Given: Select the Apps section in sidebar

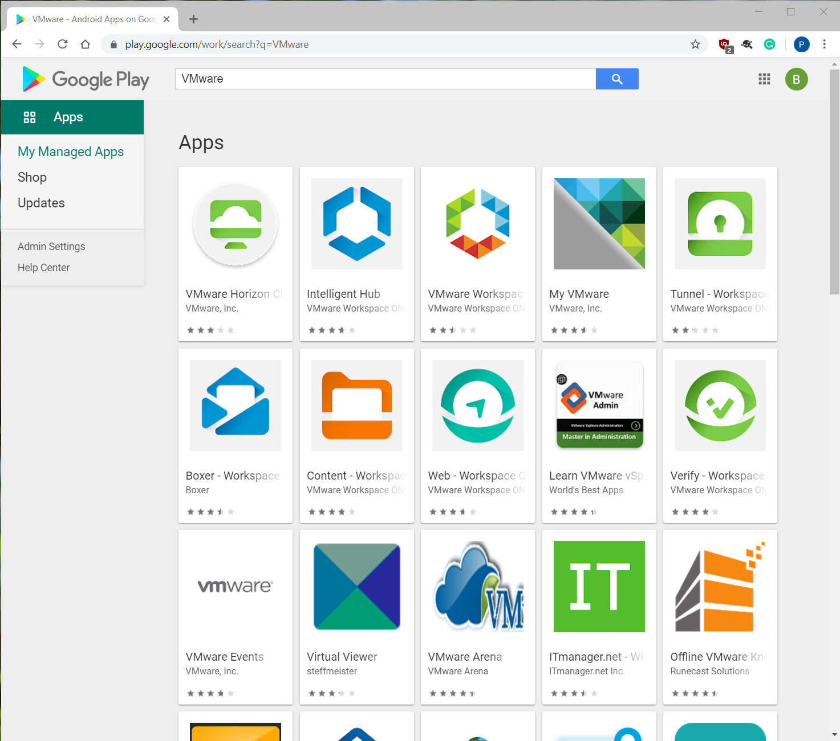Looking at the screenshot, I should 72,117.
